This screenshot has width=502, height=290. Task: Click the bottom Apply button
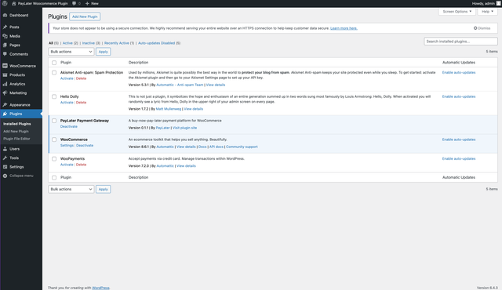[x=103, y=189]
